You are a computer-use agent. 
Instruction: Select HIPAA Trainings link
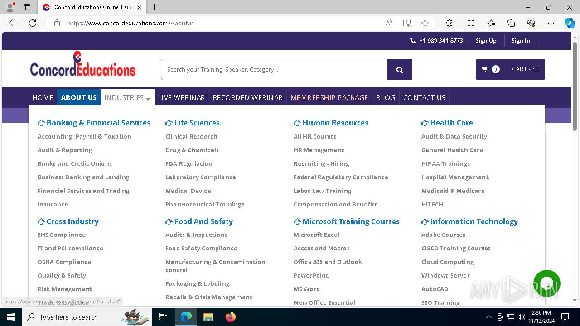tap(445, 163)
